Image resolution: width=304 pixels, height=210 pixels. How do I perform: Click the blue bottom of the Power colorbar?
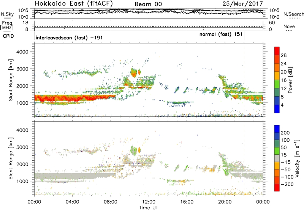[277, 109]
